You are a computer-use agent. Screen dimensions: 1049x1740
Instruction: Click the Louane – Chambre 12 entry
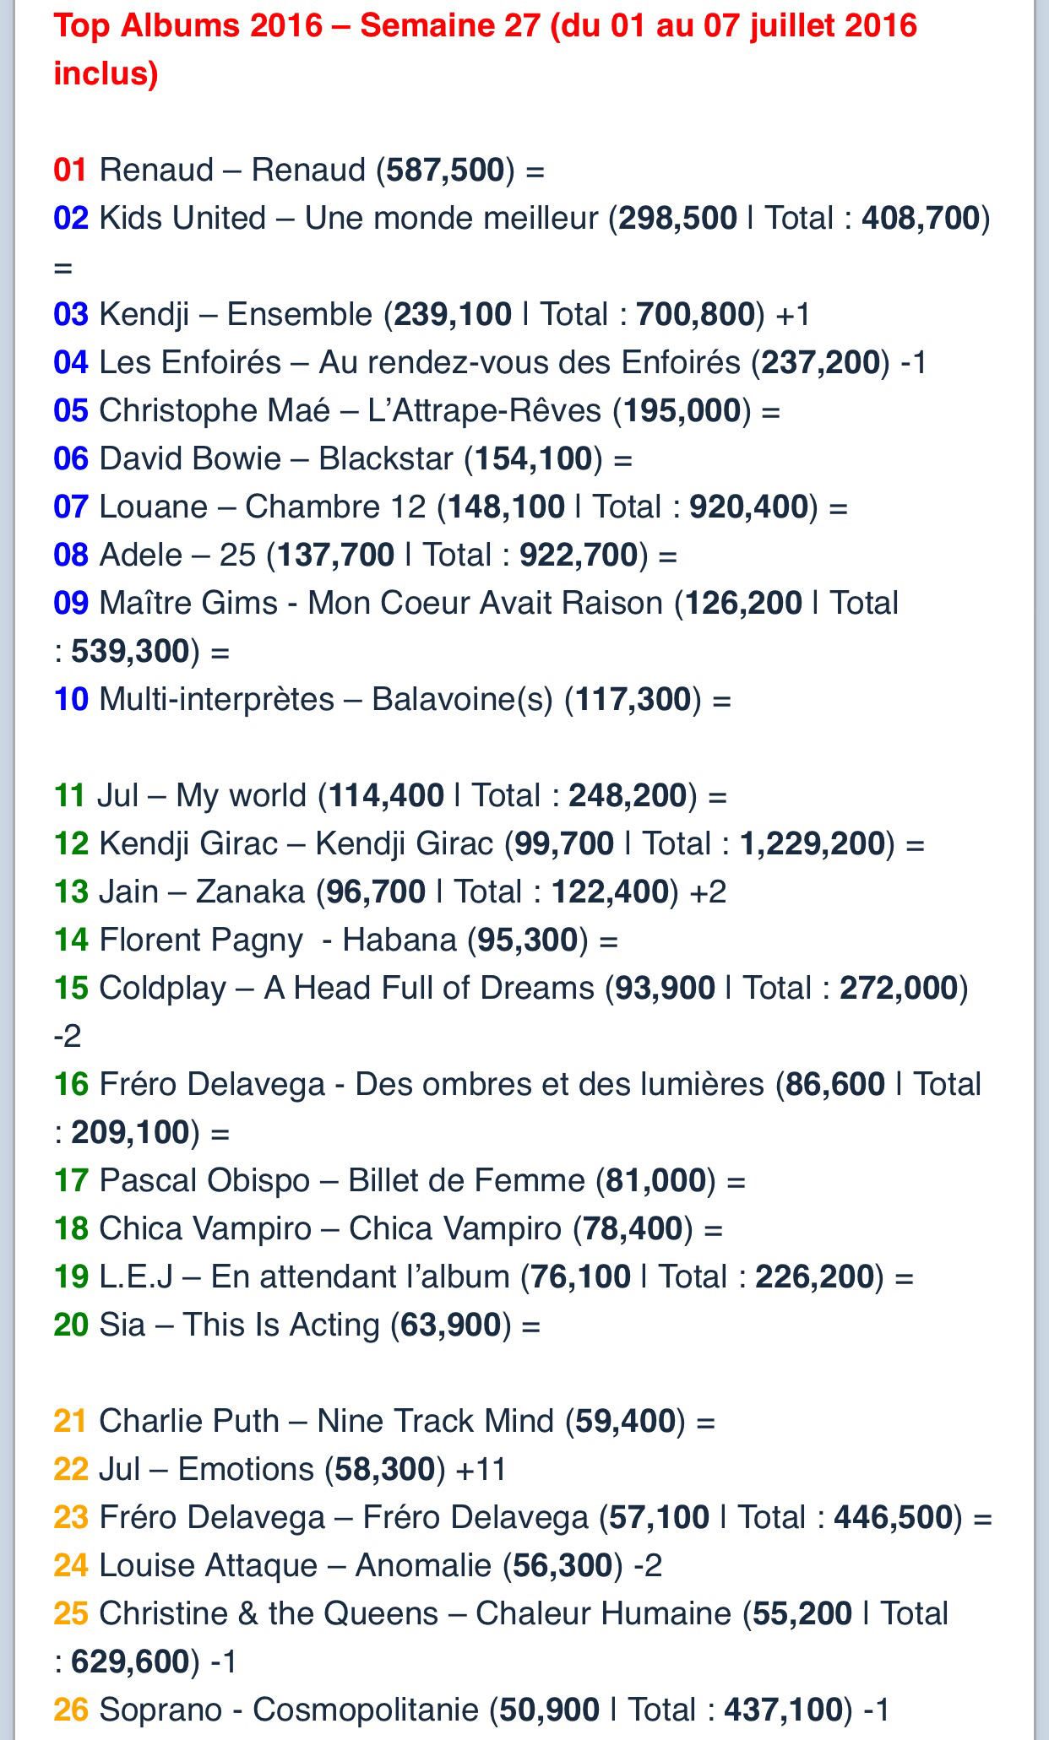click(450, 507)
